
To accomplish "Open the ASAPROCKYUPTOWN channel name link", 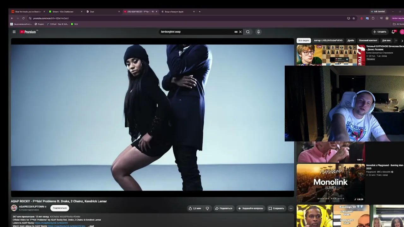I will point(31,207).
